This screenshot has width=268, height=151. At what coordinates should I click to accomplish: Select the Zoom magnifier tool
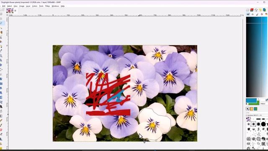pyautogui.click(x=1, y=56)
